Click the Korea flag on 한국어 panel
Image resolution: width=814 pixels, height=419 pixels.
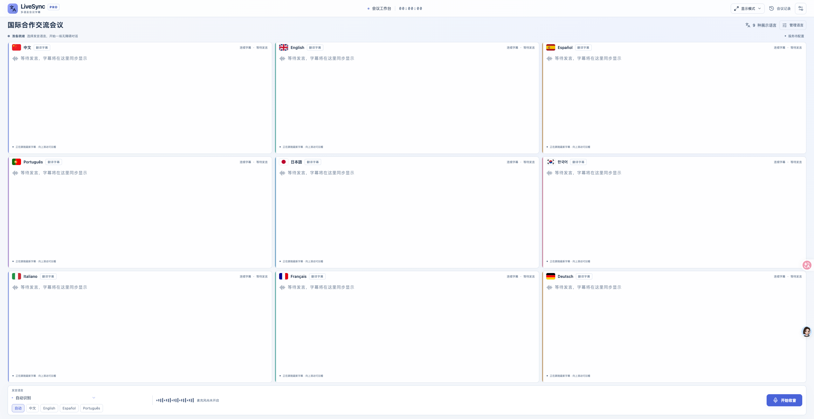551,162
